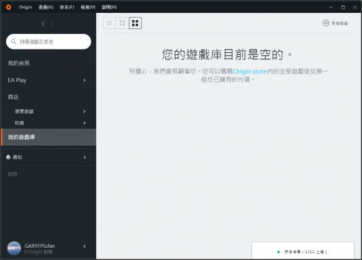Open the 好友名單 friends list bar
Viewport: 362px width, 260px height.
pyautogui.click(x=302, y=251)
